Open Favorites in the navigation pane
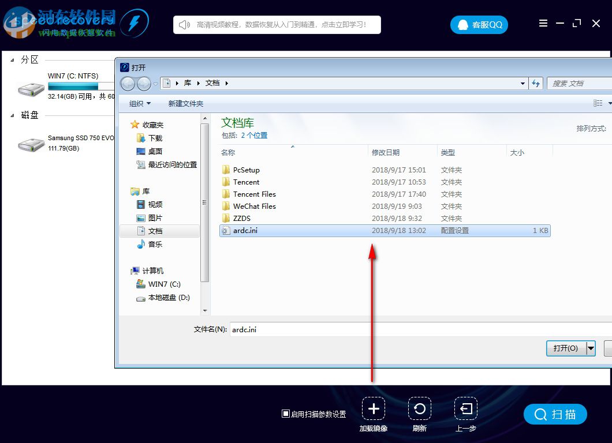 [x=147, y=125]
